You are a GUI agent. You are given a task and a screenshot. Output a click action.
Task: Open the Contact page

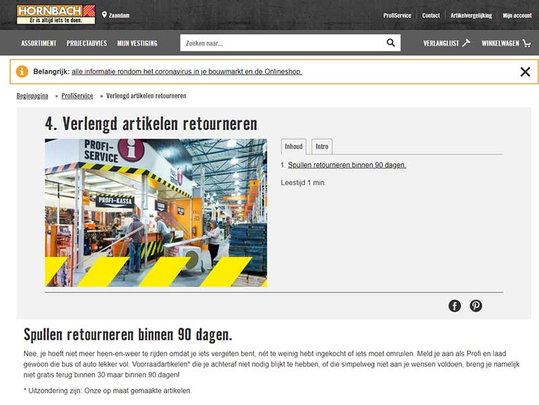coord(431,15)
